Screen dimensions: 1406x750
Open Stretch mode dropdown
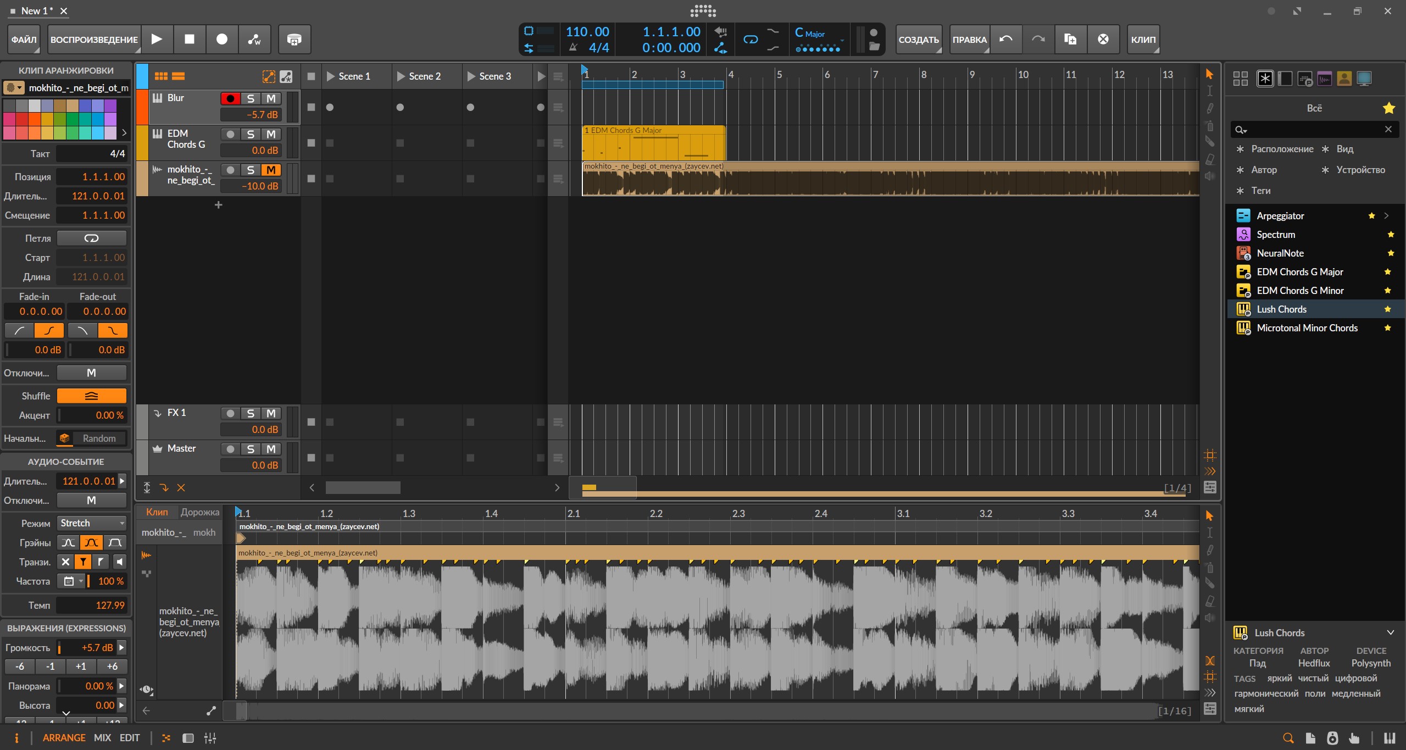[x=92, y=523]
